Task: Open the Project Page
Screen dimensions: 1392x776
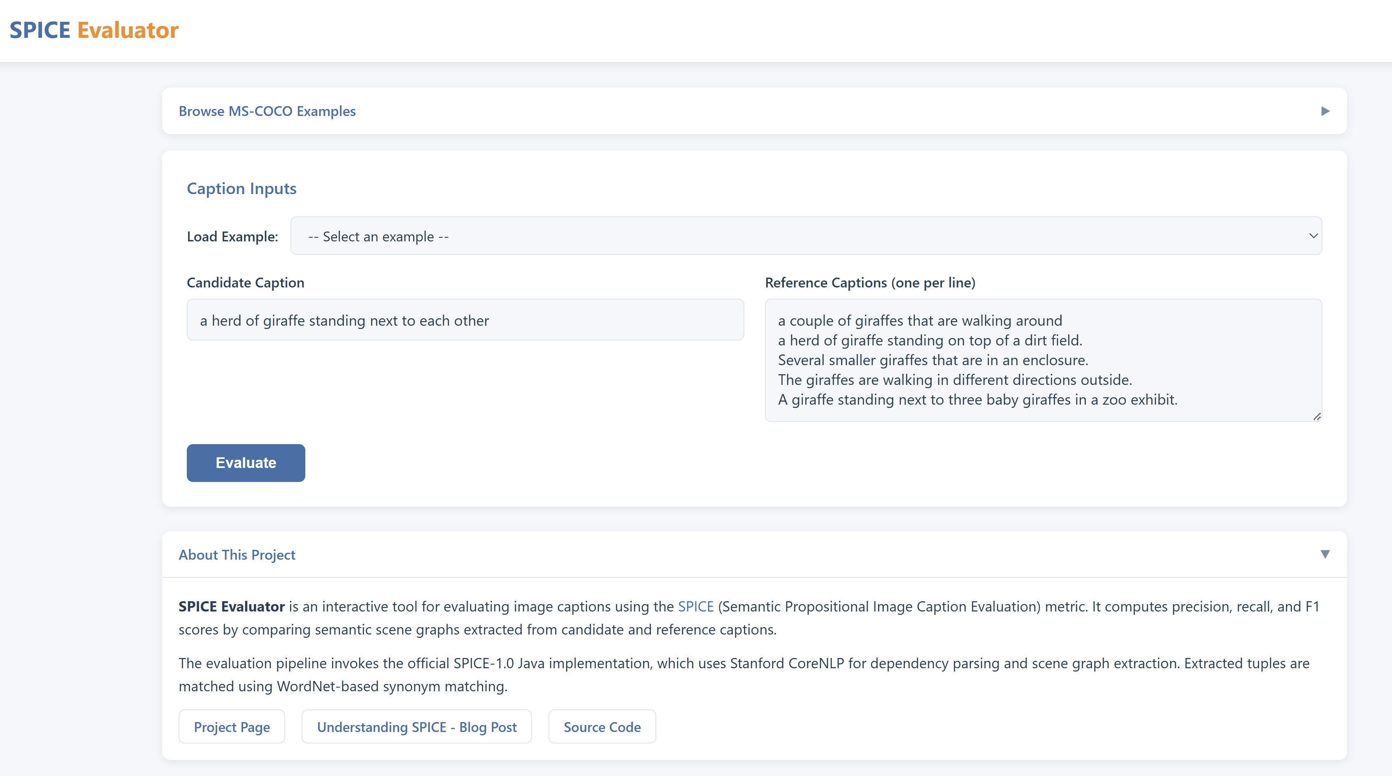Action: pos(231,726)
